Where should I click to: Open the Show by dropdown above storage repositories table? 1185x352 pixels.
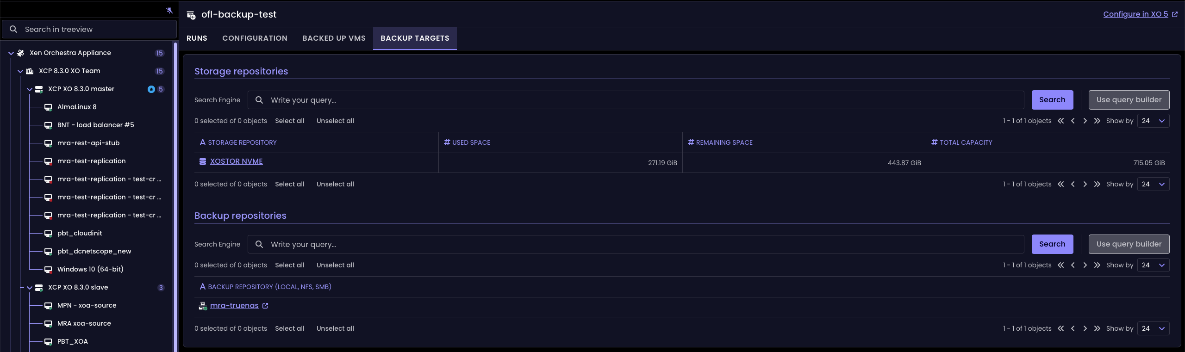click(x=1153, y=121)
